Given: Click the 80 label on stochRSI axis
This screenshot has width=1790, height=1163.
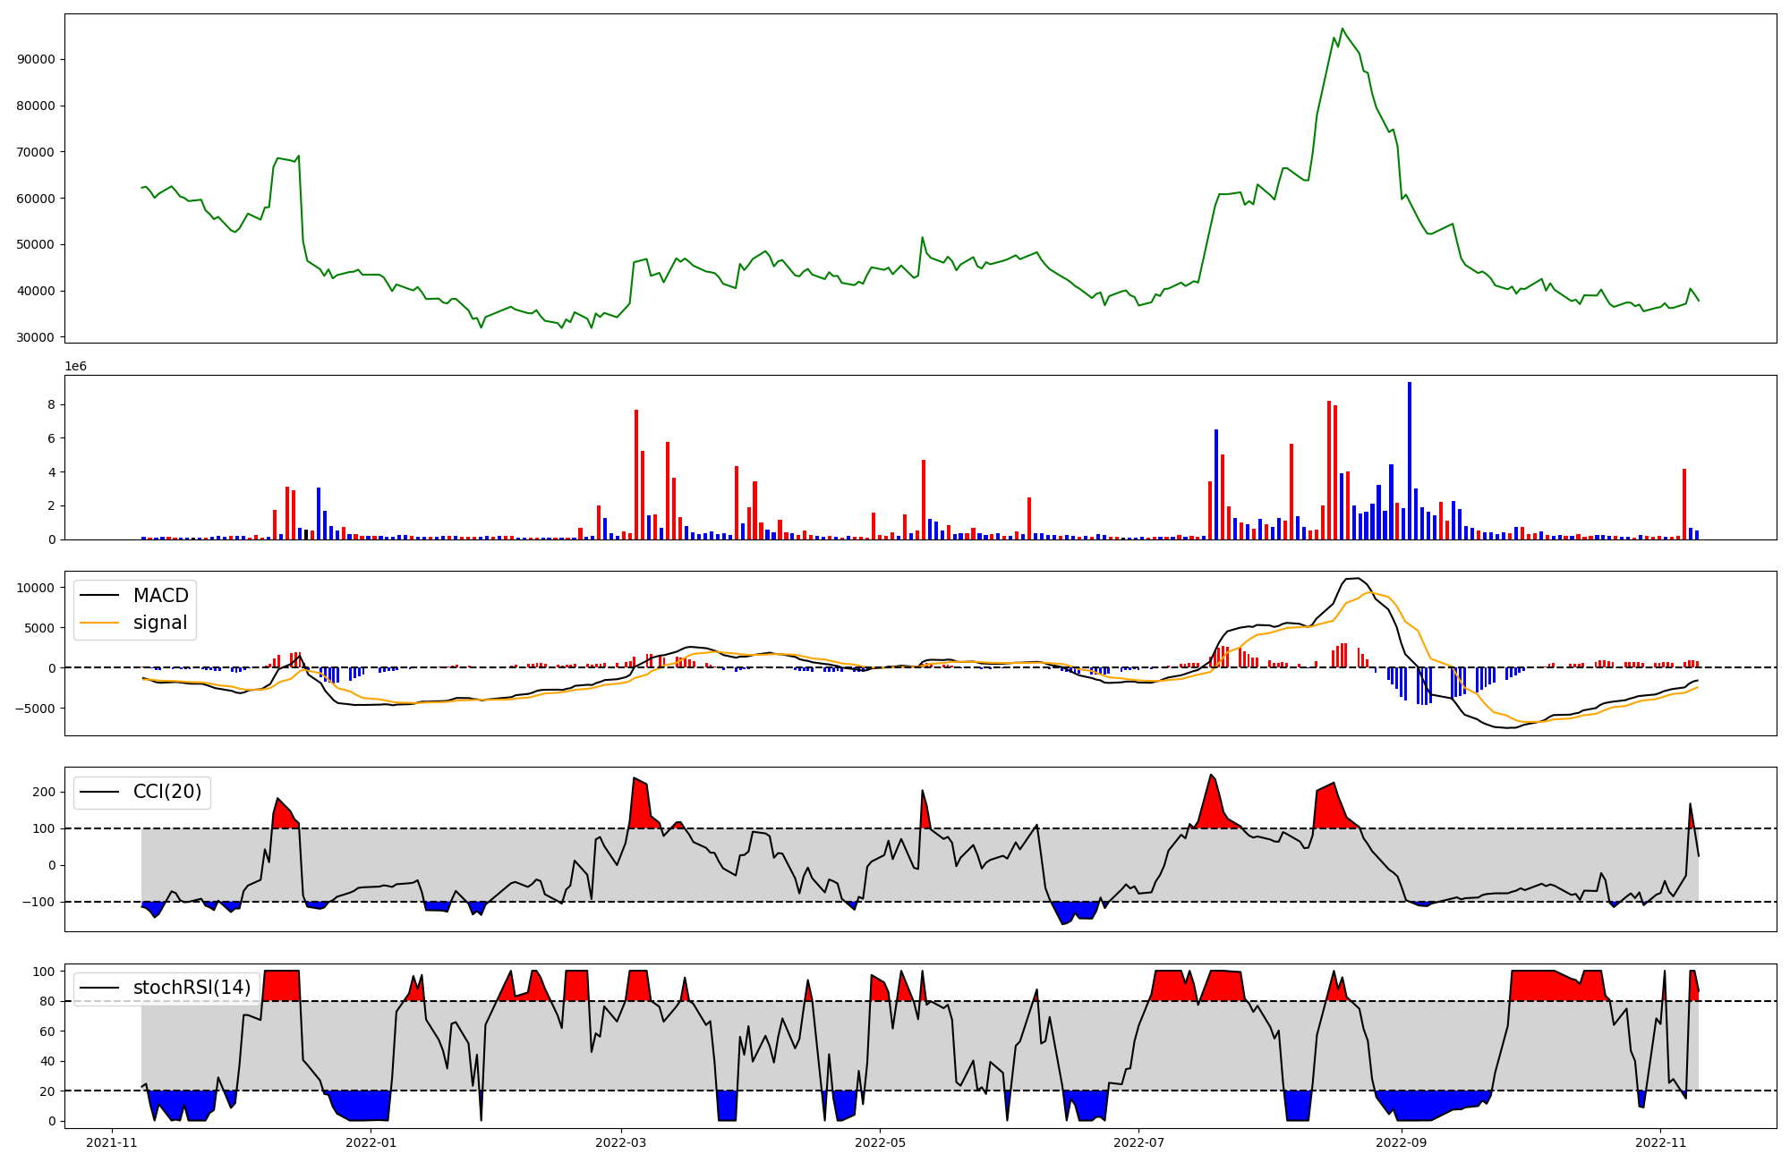Looking at the screenshot, I should (x=47, y=1001).
